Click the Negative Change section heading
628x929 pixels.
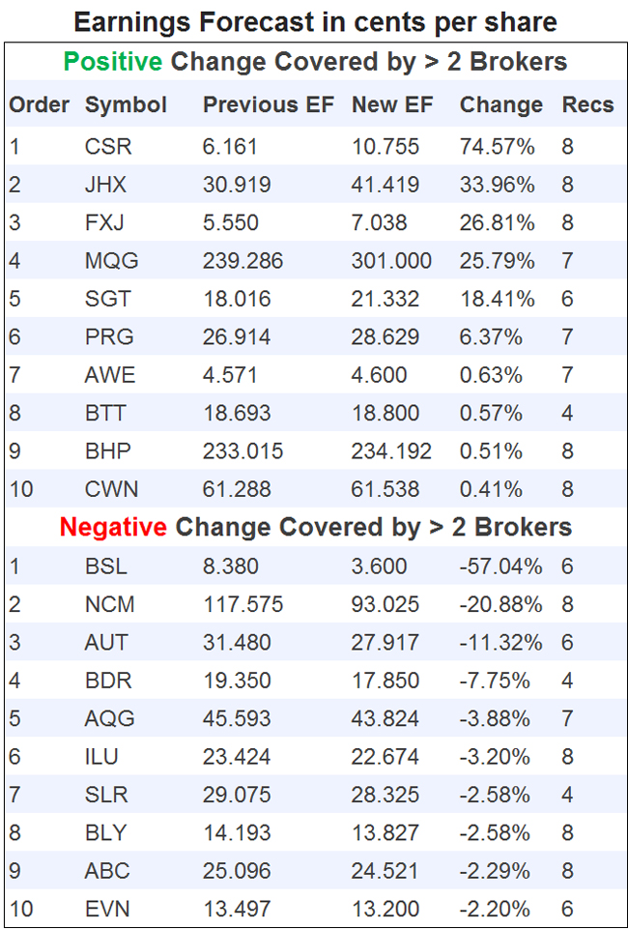pos(315,528)
